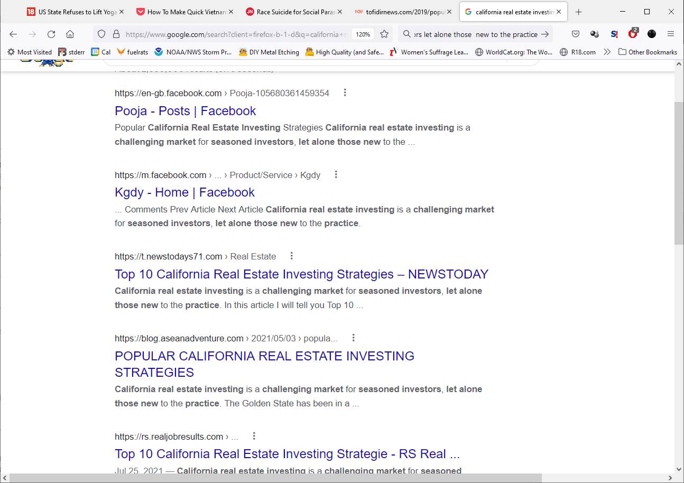Close the US State Refuses tab

pos(122,12)
